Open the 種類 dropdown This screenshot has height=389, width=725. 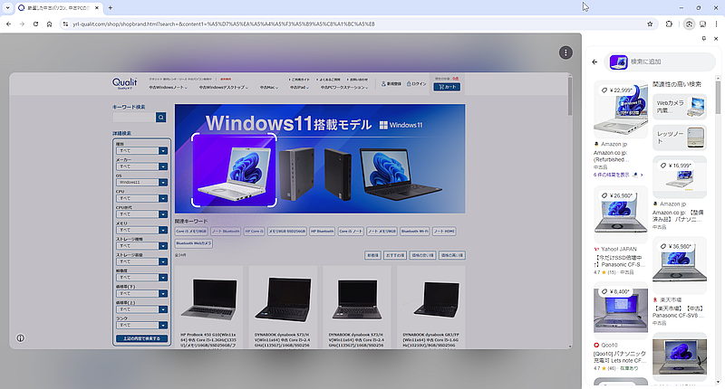[x=141, y=151]
